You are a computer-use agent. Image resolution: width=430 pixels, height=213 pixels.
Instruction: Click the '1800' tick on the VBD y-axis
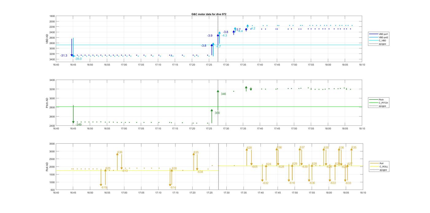click(x=52, y=16)
